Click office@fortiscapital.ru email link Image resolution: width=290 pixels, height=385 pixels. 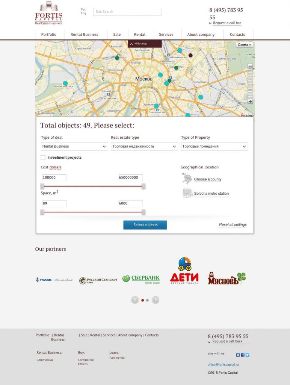223,365
